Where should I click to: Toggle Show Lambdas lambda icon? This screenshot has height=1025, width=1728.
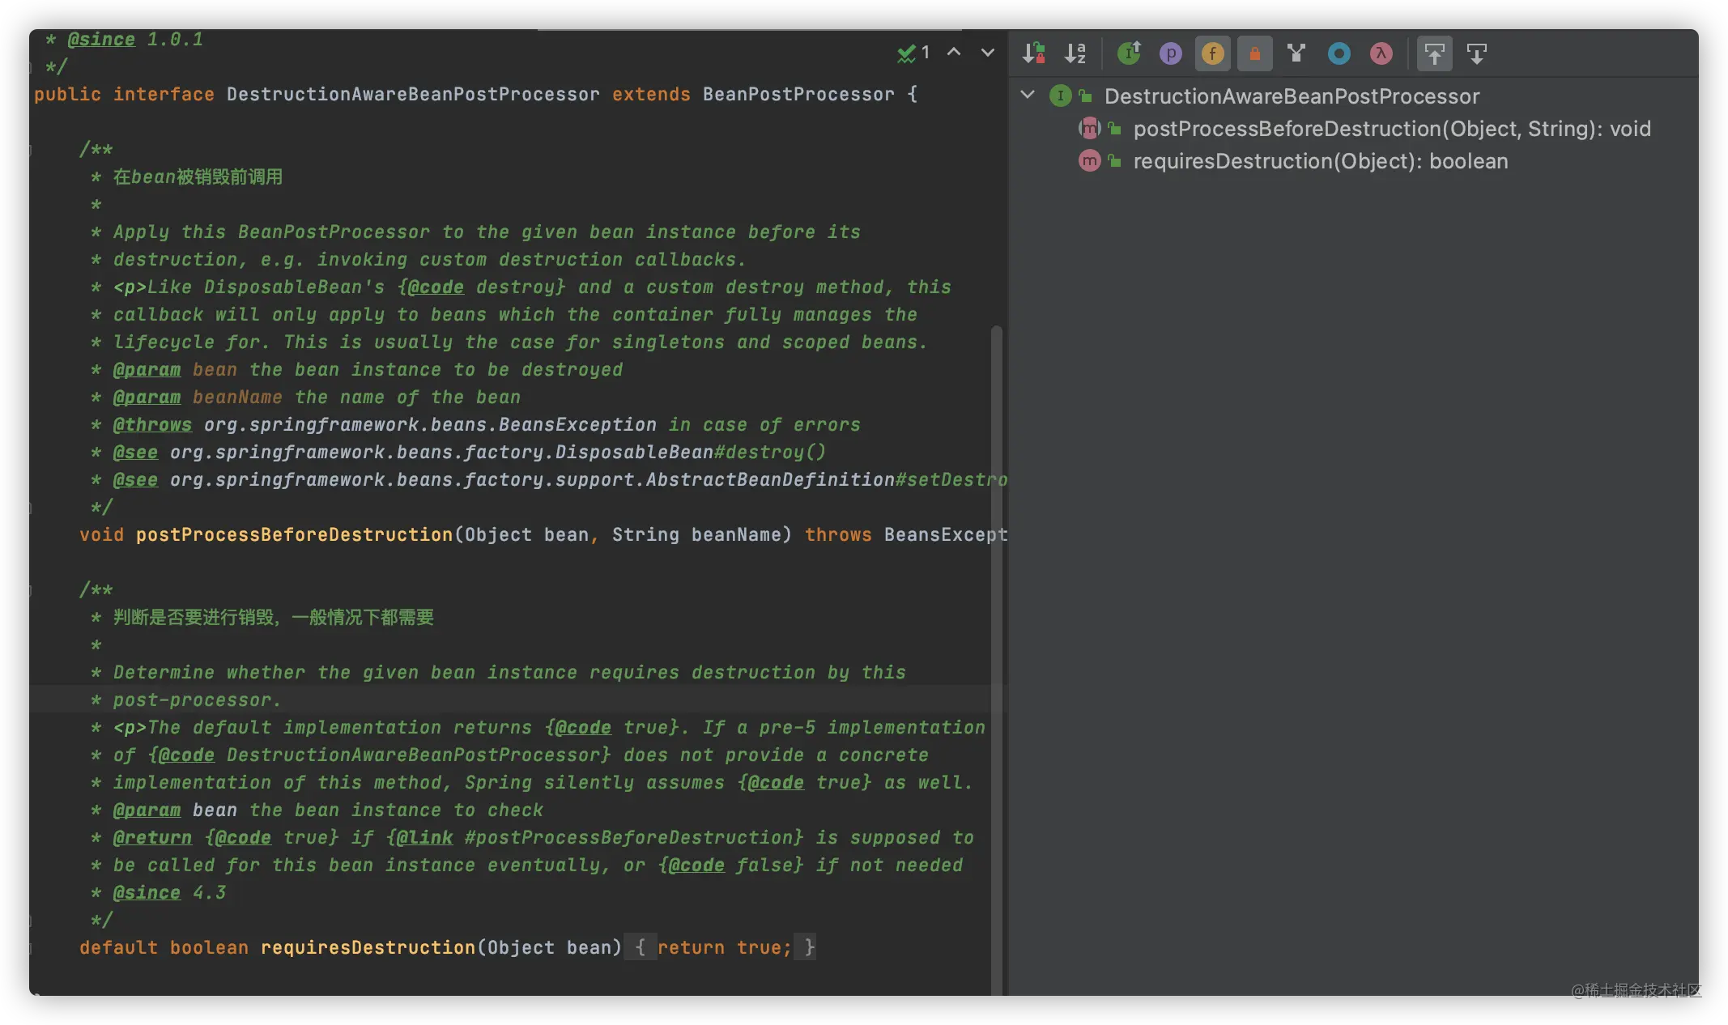pyautogui.click(x=1381, y=53)
